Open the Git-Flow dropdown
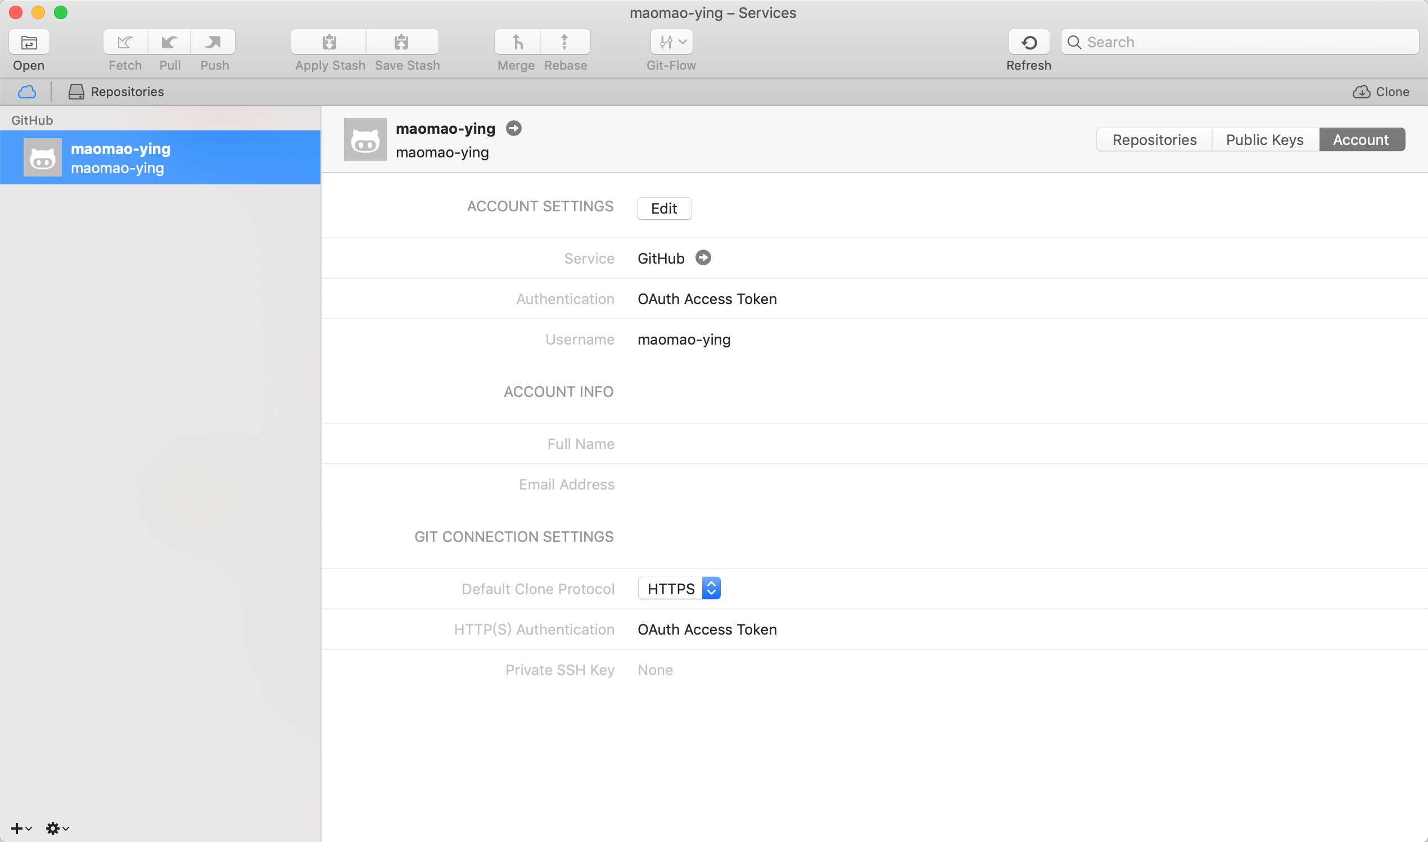The height and width of the screenshot is (842, 1428). (x=672, y=42)
